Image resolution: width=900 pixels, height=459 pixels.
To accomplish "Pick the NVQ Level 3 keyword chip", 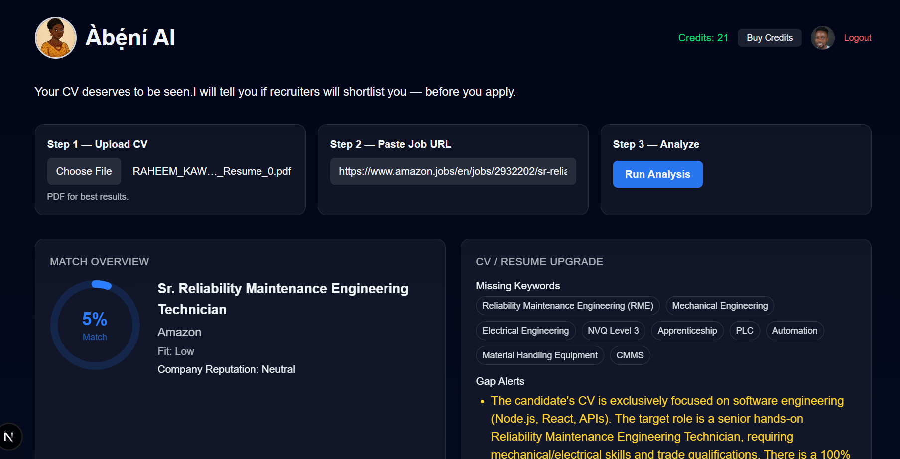I will click(613, 331).
